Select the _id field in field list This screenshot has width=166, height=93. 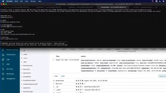24,51
